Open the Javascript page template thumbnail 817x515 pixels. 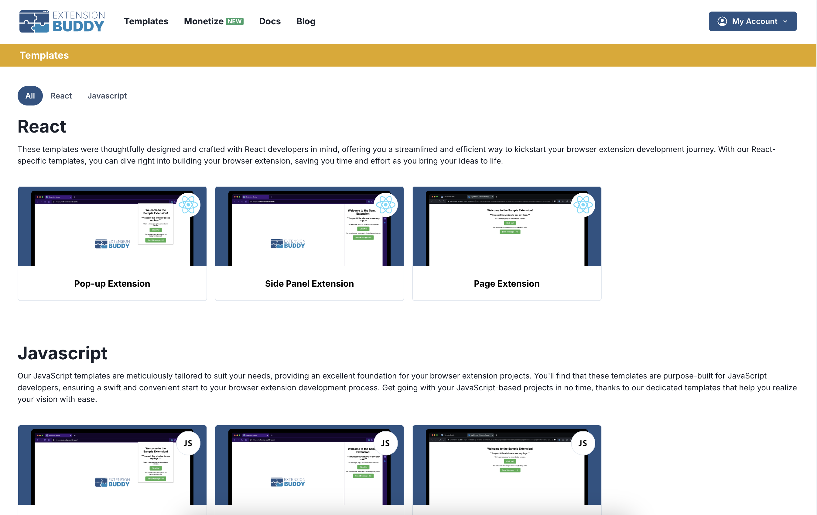point(507,465)
